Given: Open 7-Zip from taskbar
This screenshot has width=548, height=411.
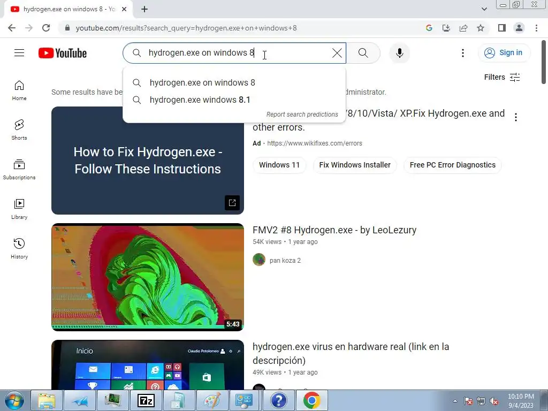Looking at the screenshot, I should click(x=146, y=400).
